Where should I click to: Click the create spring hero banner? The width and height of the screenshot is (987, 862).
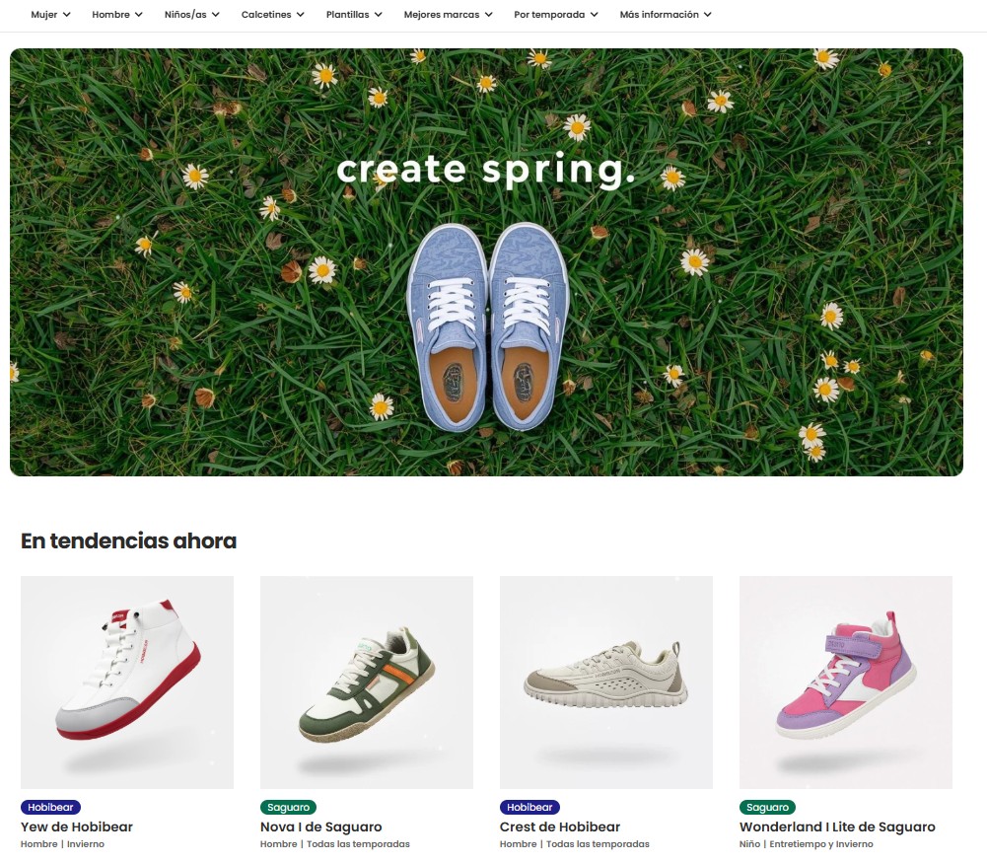point(486,262)
